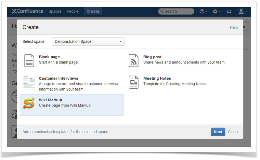Open the Help link in dialog
The height and width of the screenshot is (160, 260).
click(234, 27)
